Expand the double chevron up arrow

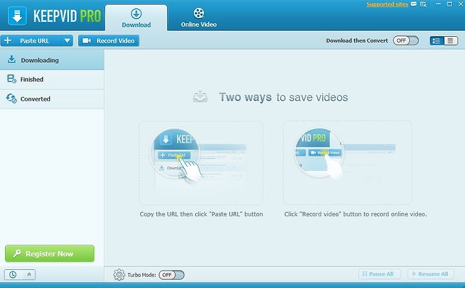29,274
